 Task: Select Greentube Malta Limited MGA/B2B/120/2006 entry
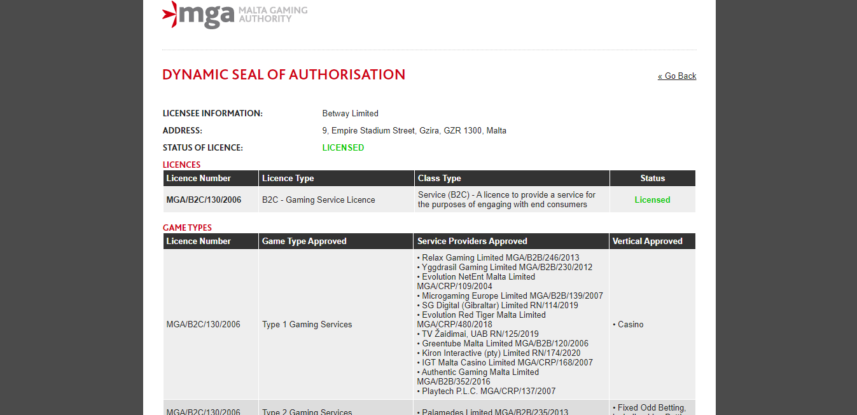click(503, 344)
